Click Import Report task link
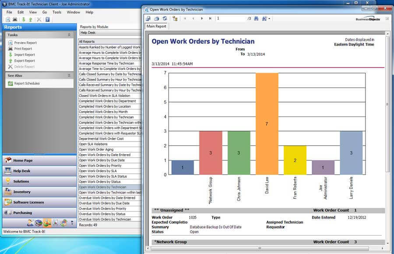Viewport: 394px width, 254px height. pos(25,55)
